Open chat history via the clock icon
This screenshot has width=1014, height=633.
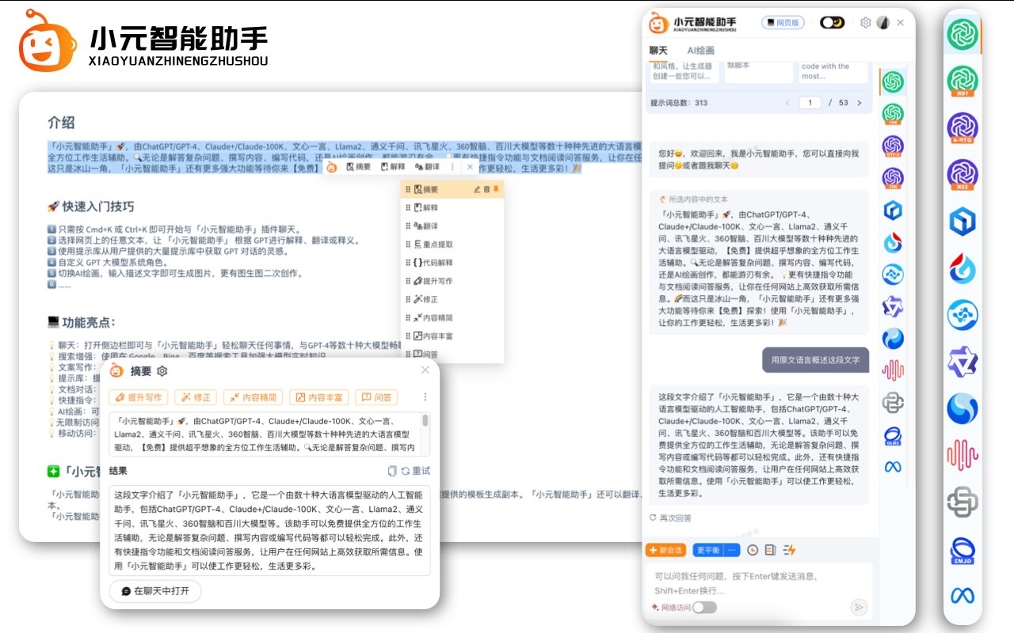(x=753, y=550)
